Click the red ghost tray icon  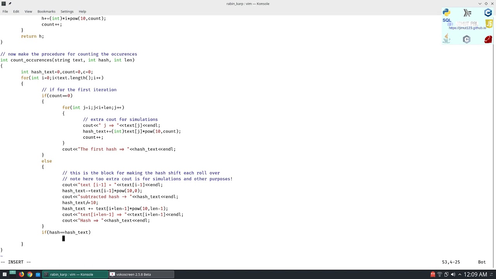433,274
